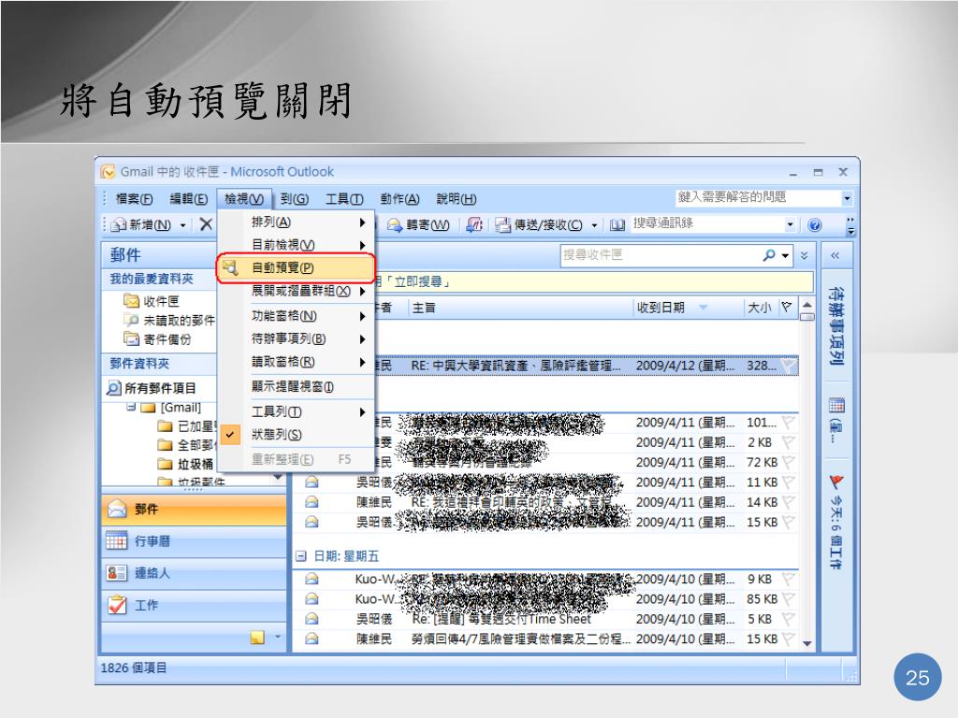Click the scroll-up arrow of message list

pos(807,306)
